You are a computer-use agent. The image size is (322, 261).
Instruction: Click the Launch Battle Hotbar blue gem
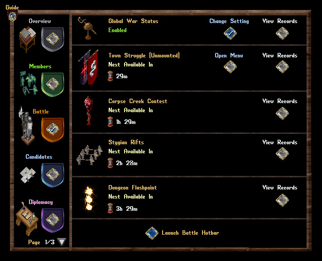coord(152,233)
